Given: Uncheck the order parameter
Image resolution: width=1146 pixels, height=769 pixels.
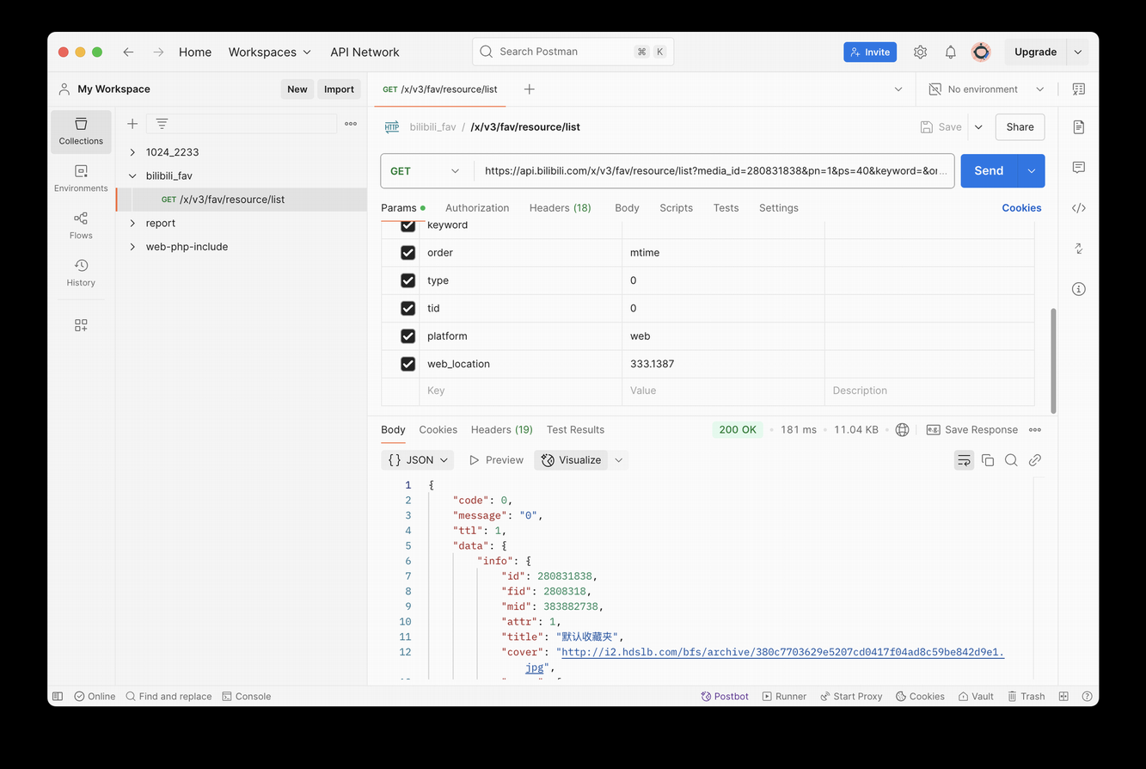Looking at the screenshot, I should point(408,253).
